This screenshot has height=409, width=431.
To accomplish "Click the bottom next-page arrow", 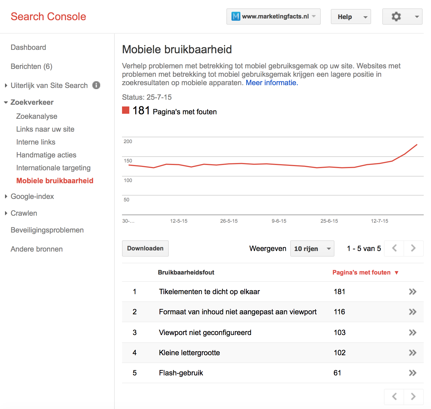I will tap(413, 397).
